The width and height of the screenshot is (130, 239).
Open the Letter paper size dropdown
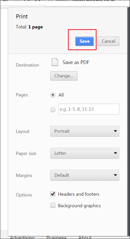[x=85, y=153]
